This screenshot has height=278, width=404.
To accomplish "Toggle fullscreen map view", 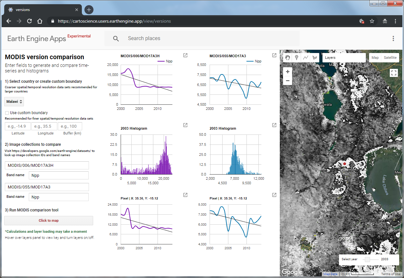I will point(394,73).
